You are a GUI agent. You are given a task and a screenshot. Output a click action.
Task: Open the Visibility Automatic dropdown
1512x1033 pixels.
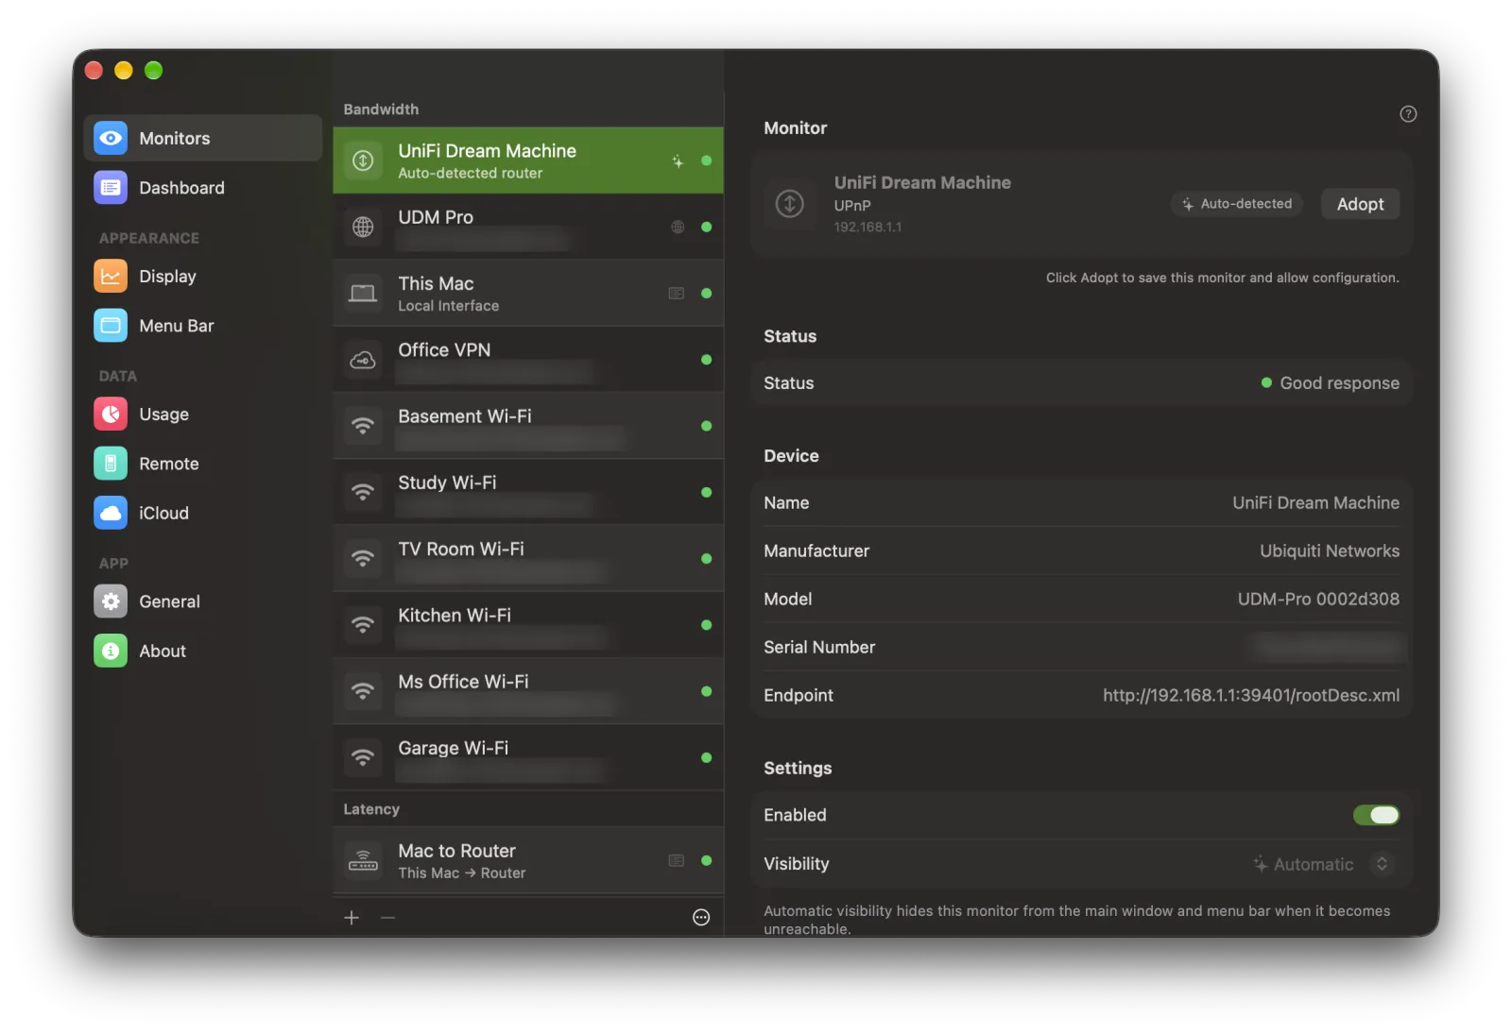click(x=1323, y=864)
